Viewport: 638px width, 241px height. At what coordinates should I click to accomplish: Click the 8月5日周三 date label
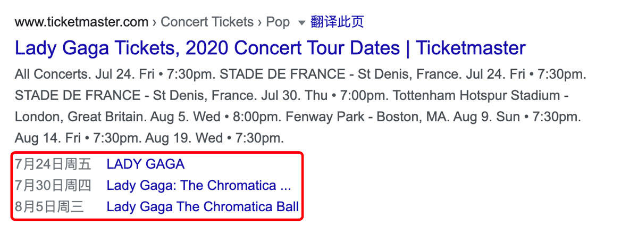point(49,206)
